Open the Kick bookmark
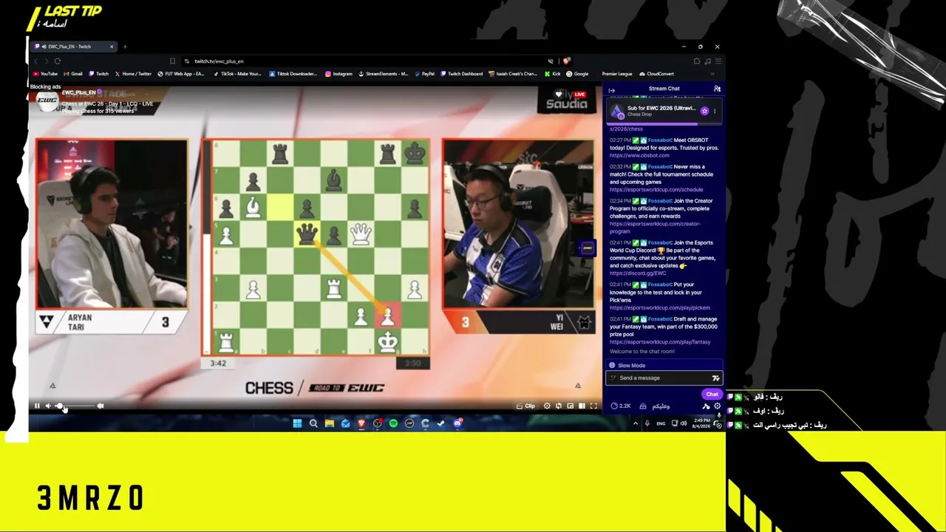Image resolution: width=946 pixels, height=532 pixels. coord(552,74)
